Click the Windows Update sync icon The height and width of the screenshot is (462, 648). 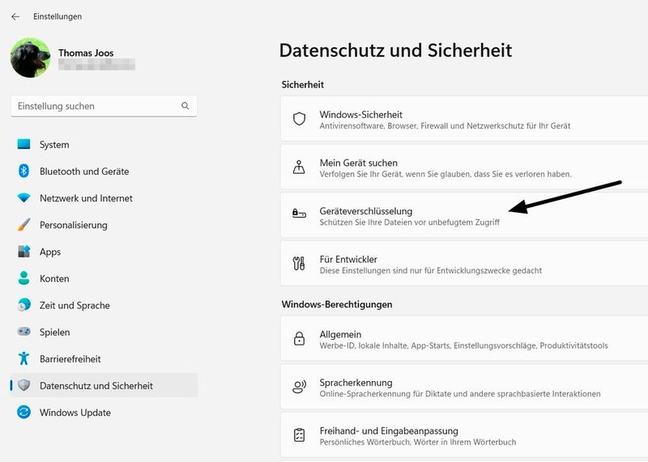pyautogui.click(x=24, y=412)
